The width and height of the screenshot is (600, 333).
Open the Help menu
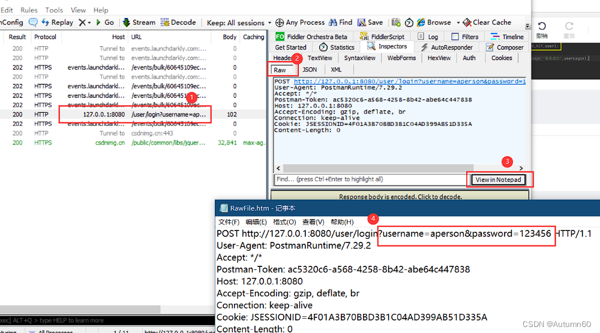pos(101,10)
